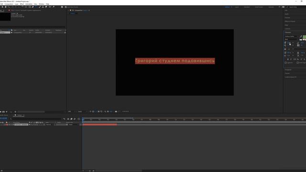306x172 pixels.
Task: Show more workspaces via double-arrow button
Action: (279, 7)
